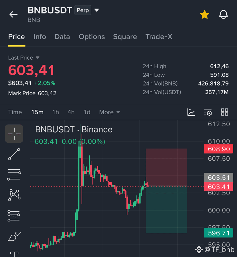Select the XABCD pattern tool
This screenshot has width=237, height=257.
[x=14, y=195]
